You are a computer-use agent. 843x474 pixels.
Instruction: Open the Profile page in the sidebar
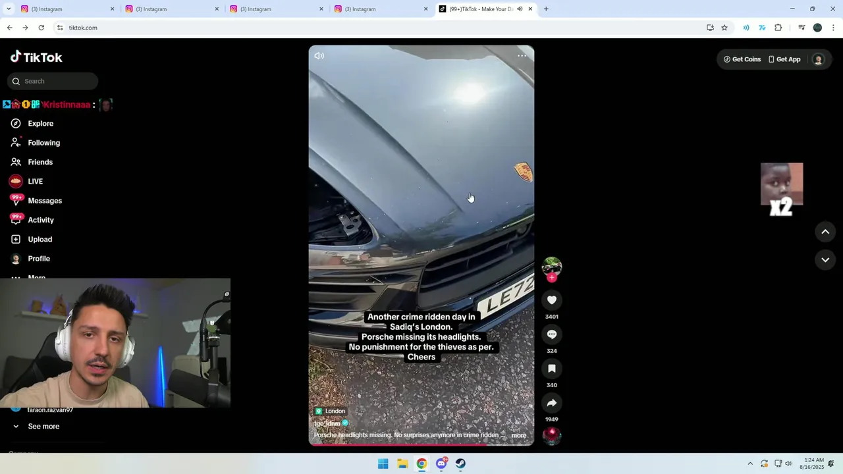(x=38, y=259)
